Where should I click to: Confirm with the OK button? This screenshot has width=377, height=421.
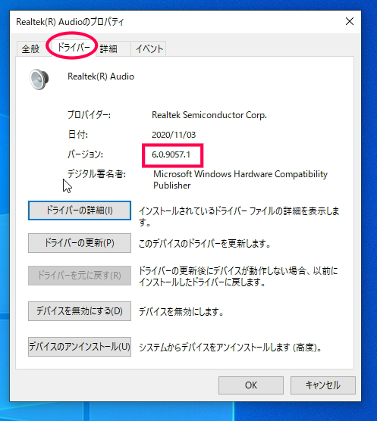251,385
